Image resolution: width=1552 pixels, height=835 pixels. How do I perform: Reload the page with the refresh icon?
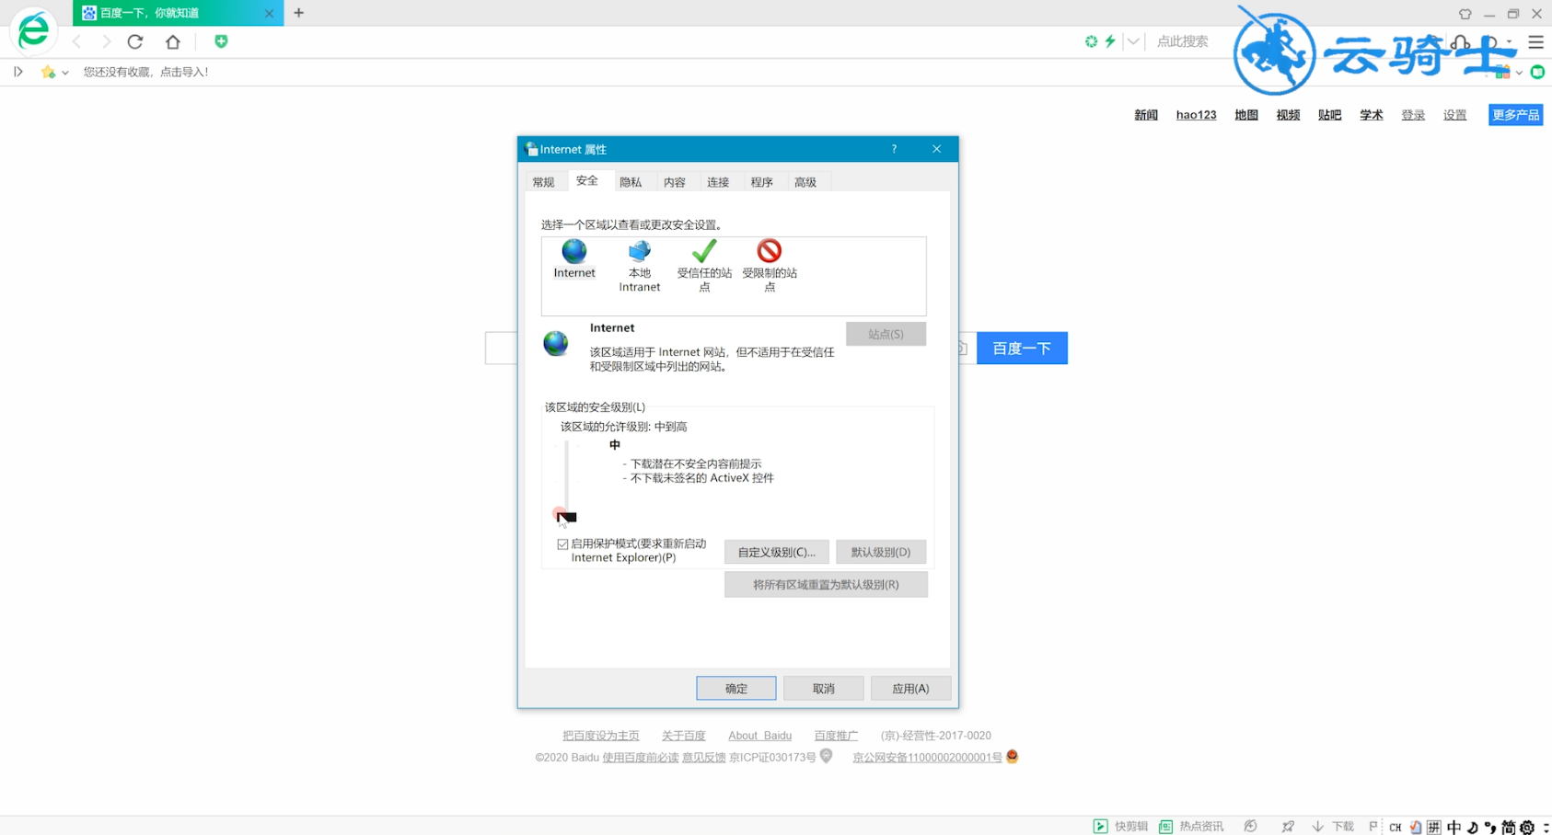(135, 41)
